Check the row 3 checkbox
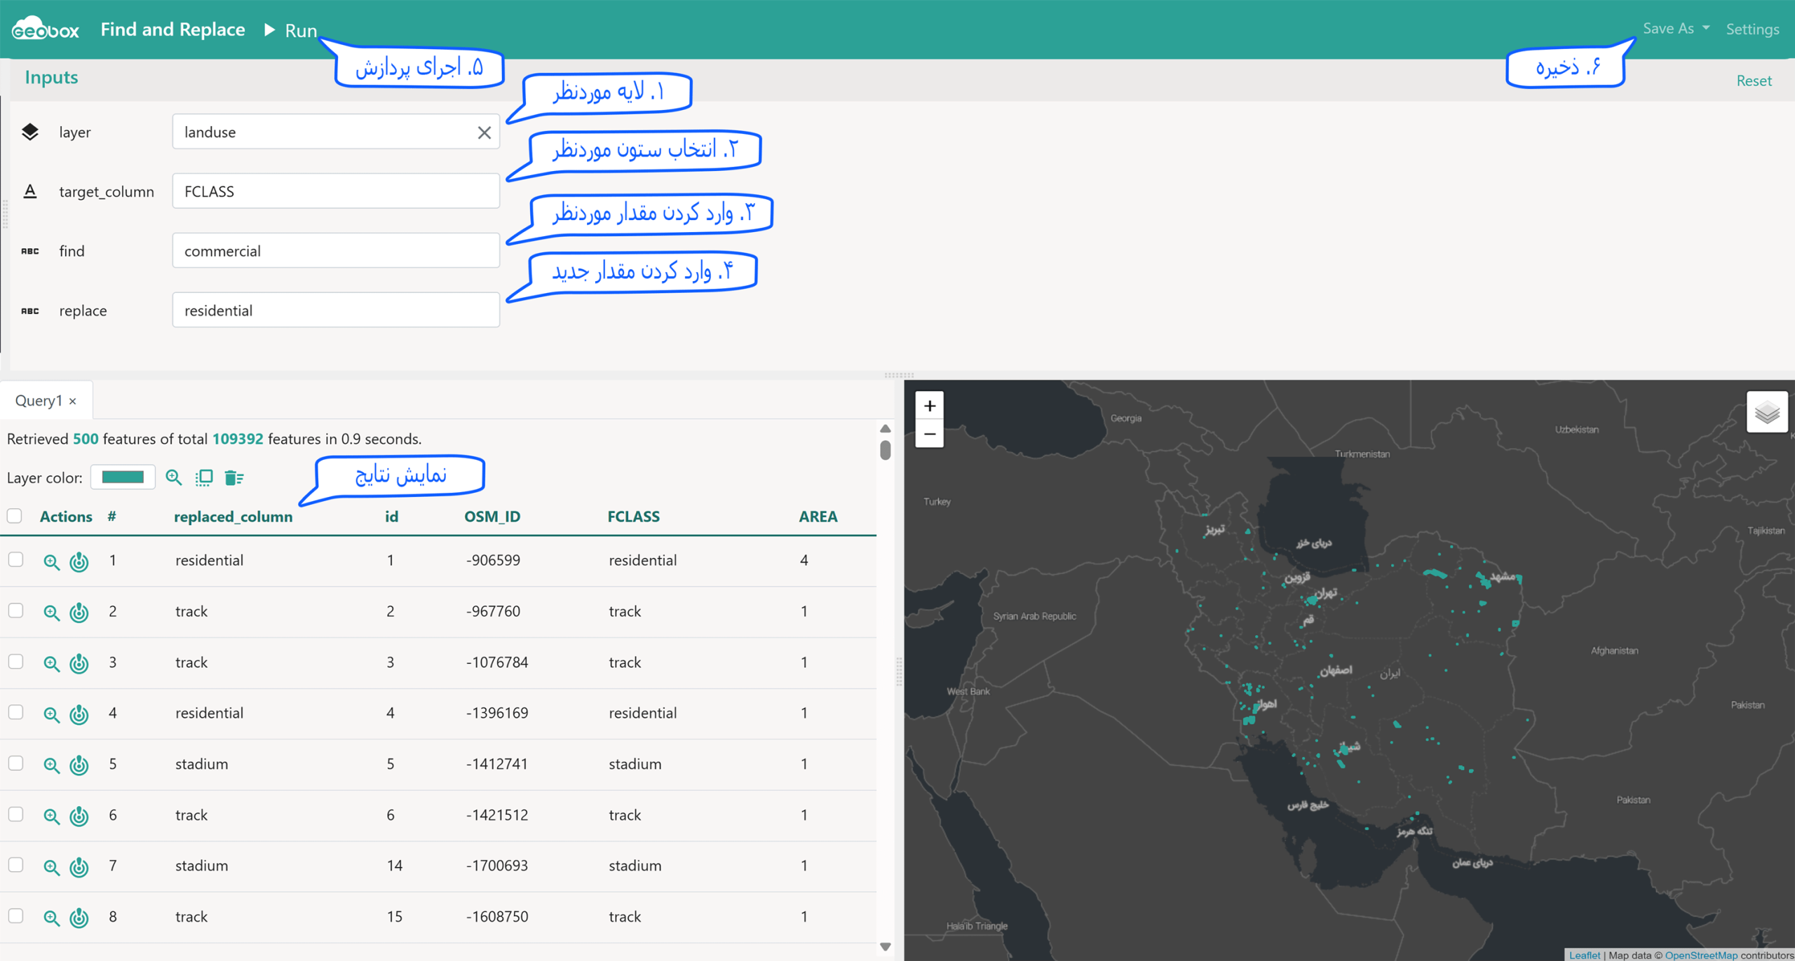Viewport: 1795px width, 961px height. click(x=15, y=662)
